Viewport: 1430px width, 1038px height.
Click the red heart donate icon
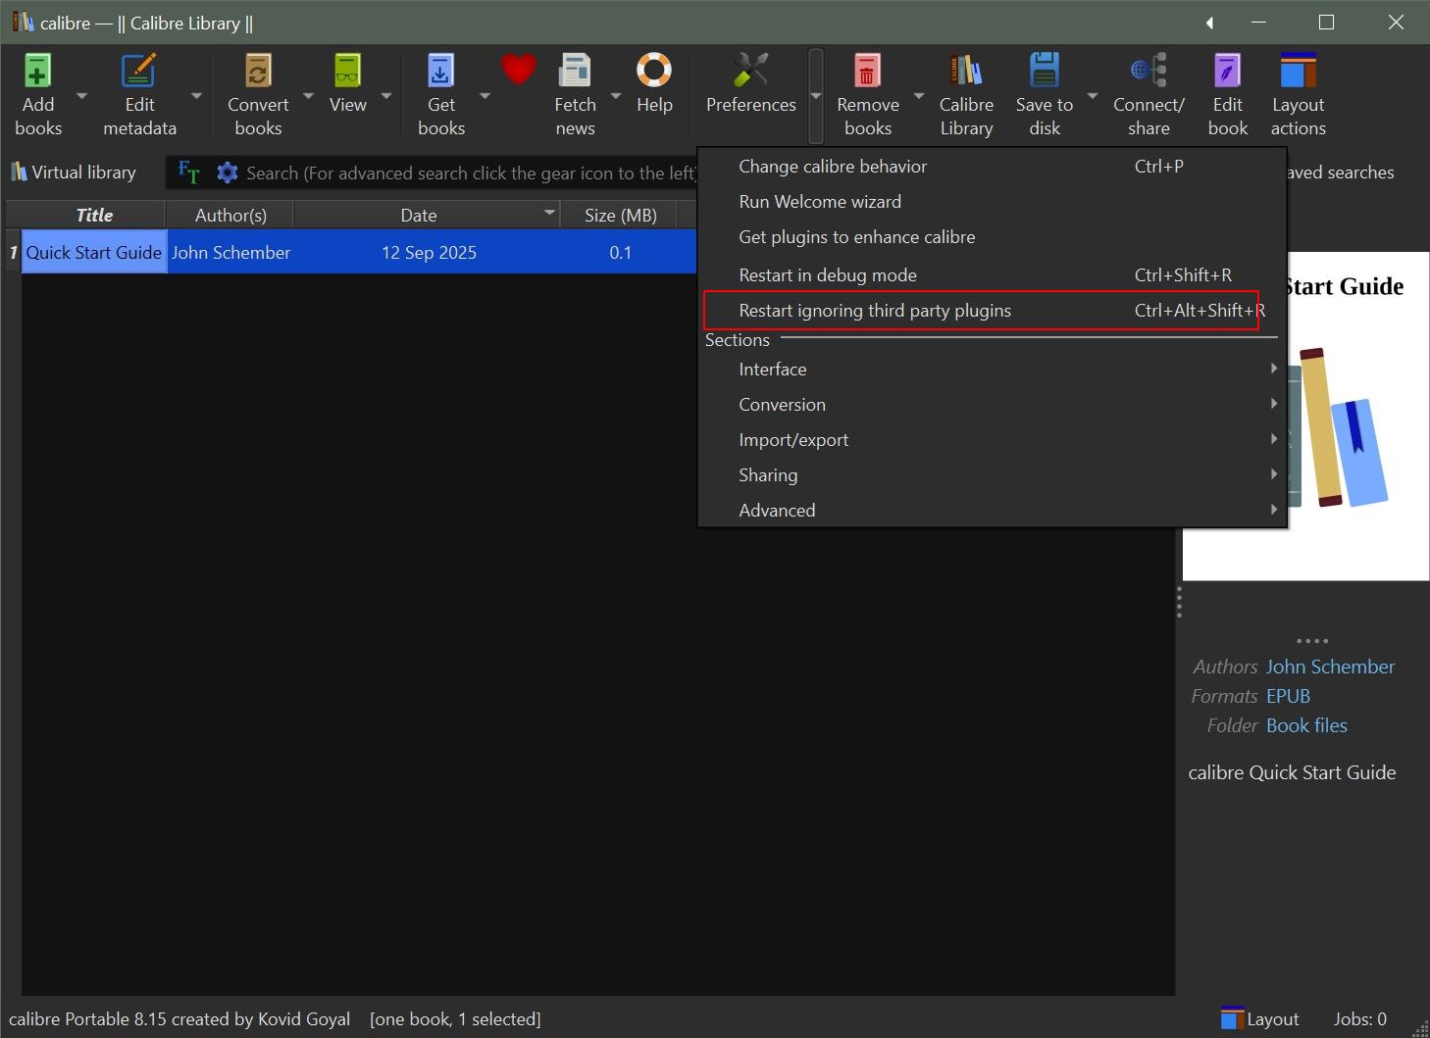[x=518, y=69]
